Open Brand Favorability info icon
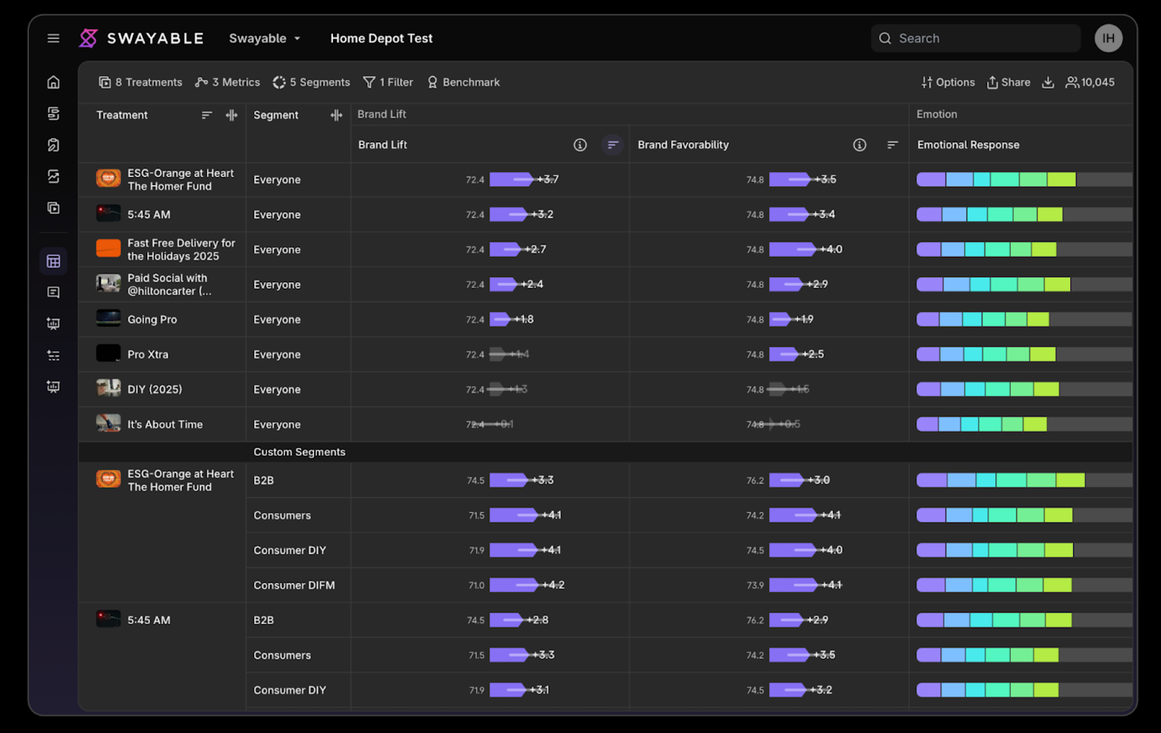 click(859, 145)
